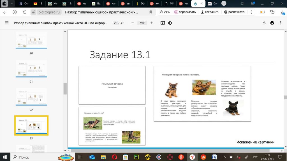Expand the hidden system tray icons

pos(224,157)
